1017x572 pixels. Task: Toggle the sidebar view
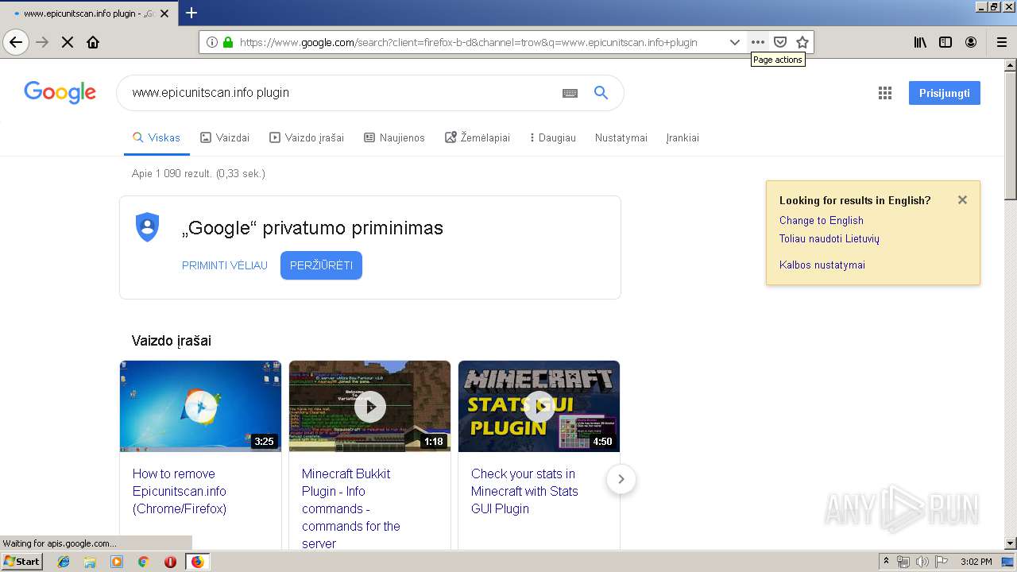945,42
